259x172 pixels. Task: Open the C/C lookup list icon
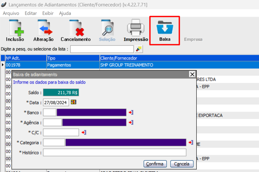click(84, 132)
